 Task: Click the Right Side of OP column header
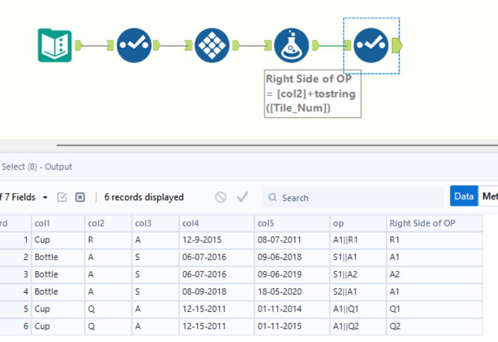tap(434, 223)
